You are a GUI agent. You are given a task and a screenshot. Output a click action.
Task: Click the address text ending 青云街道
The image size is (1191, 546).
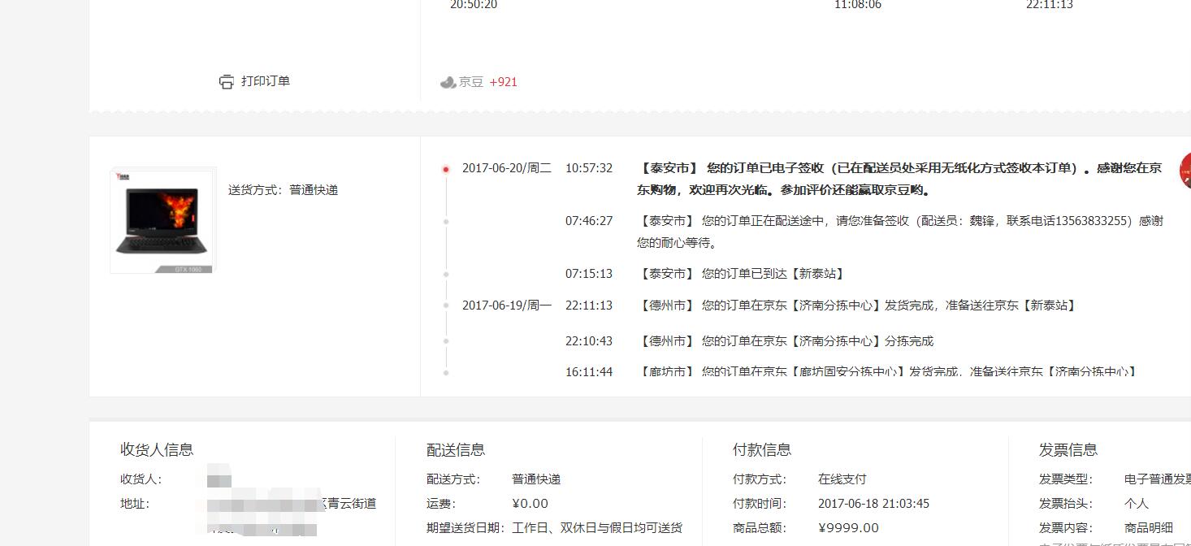click(347, 504)
